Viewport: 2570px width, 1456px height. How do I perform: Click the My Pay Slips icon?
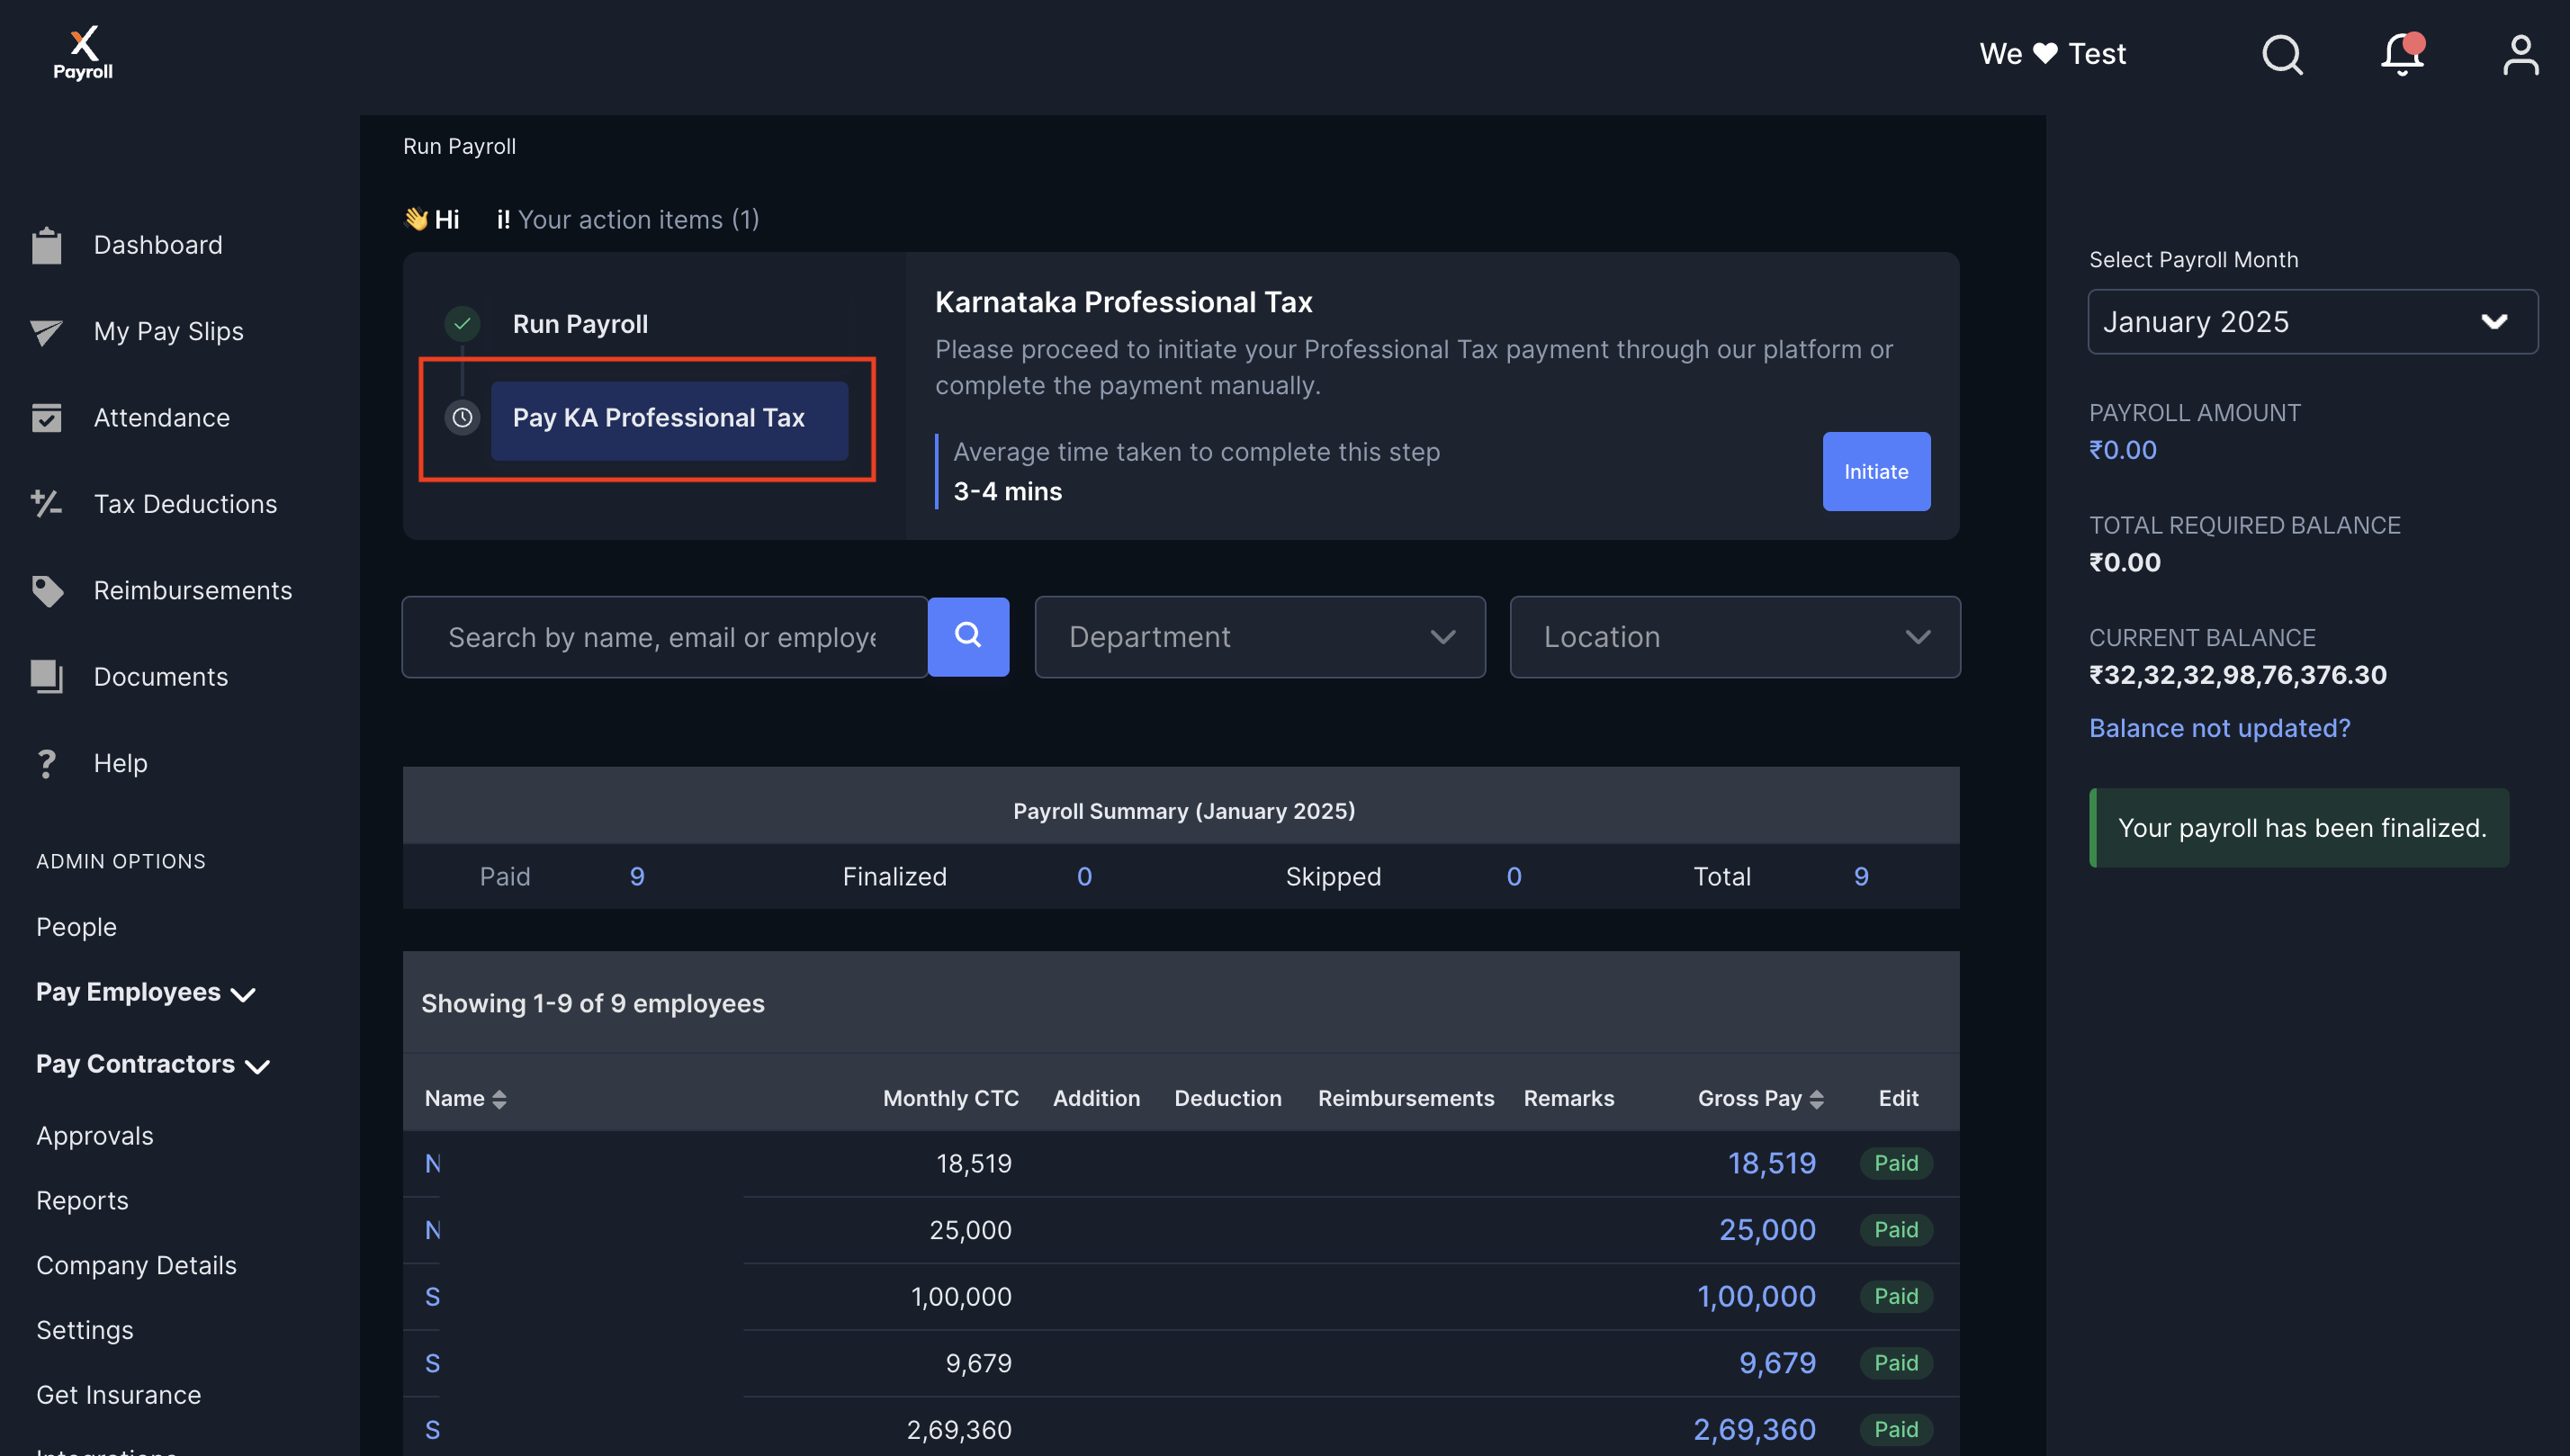(48, 332)
